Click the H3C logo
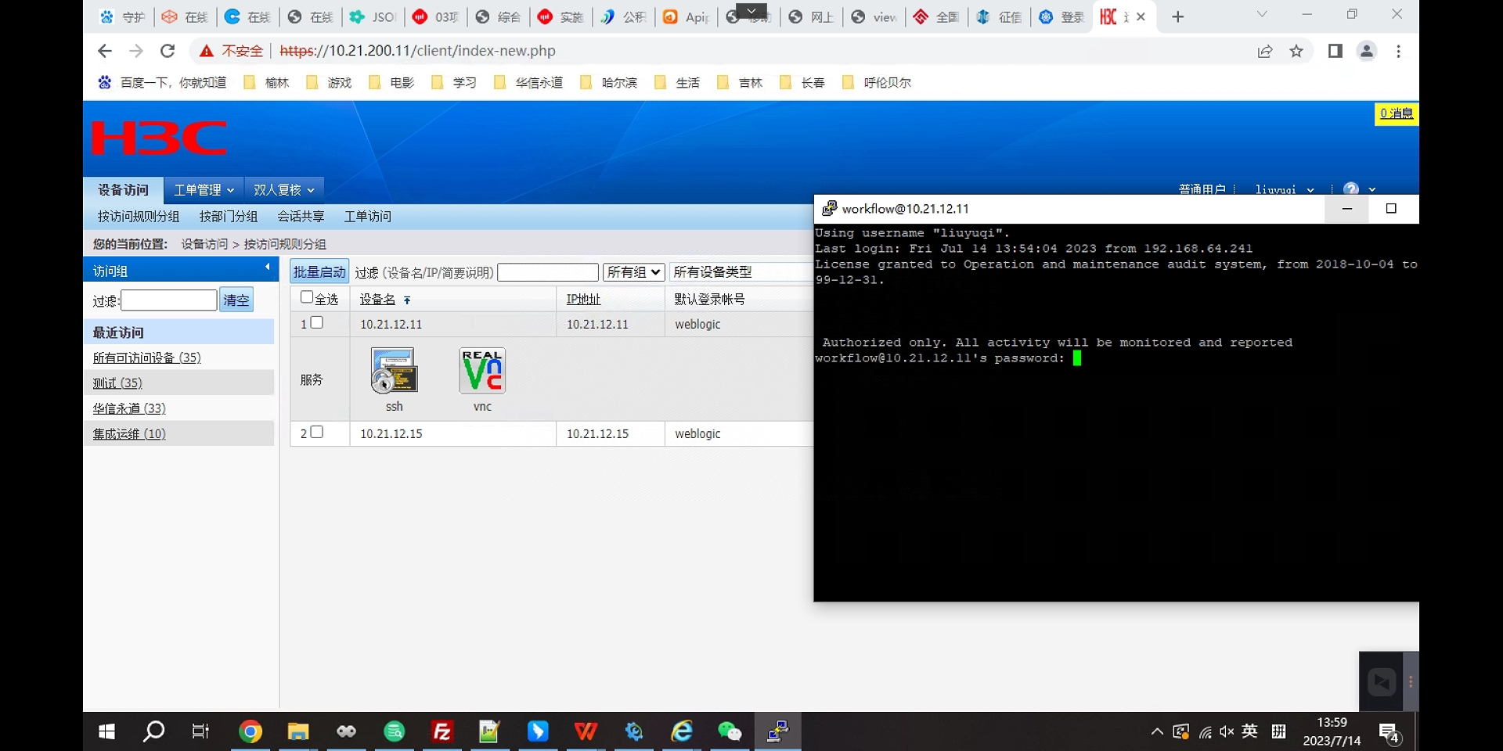 coord(160,138)
